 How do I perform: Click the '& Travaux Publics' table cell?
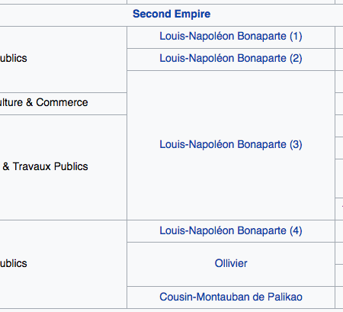tap(63, 167)
